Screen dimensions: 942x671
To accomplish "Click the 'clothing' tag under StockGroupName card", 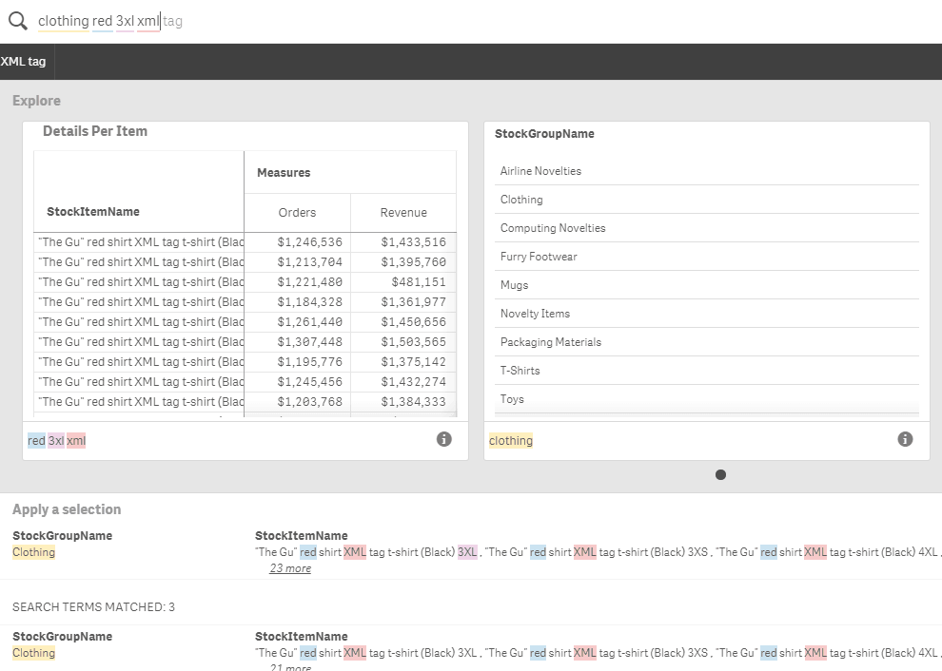I will click(511, 441).
